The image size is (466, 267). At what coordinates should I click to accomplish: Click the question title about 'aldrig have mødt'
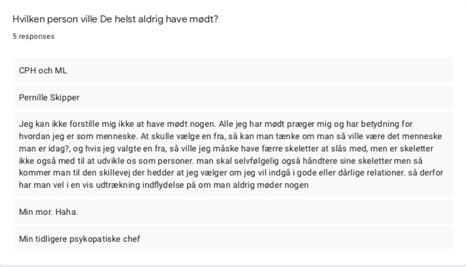tap(115, 19)
